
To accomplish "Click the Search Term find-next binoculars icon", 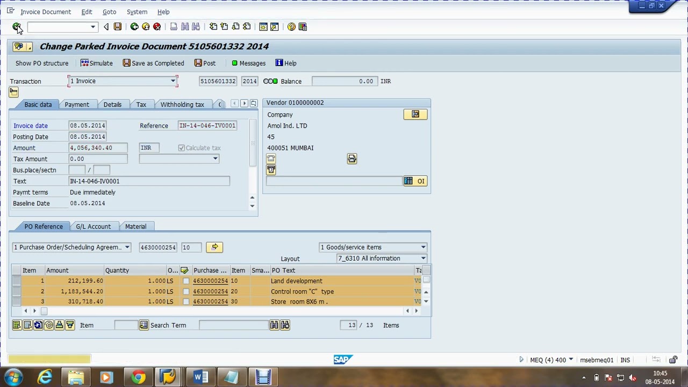I will [285, 325].
